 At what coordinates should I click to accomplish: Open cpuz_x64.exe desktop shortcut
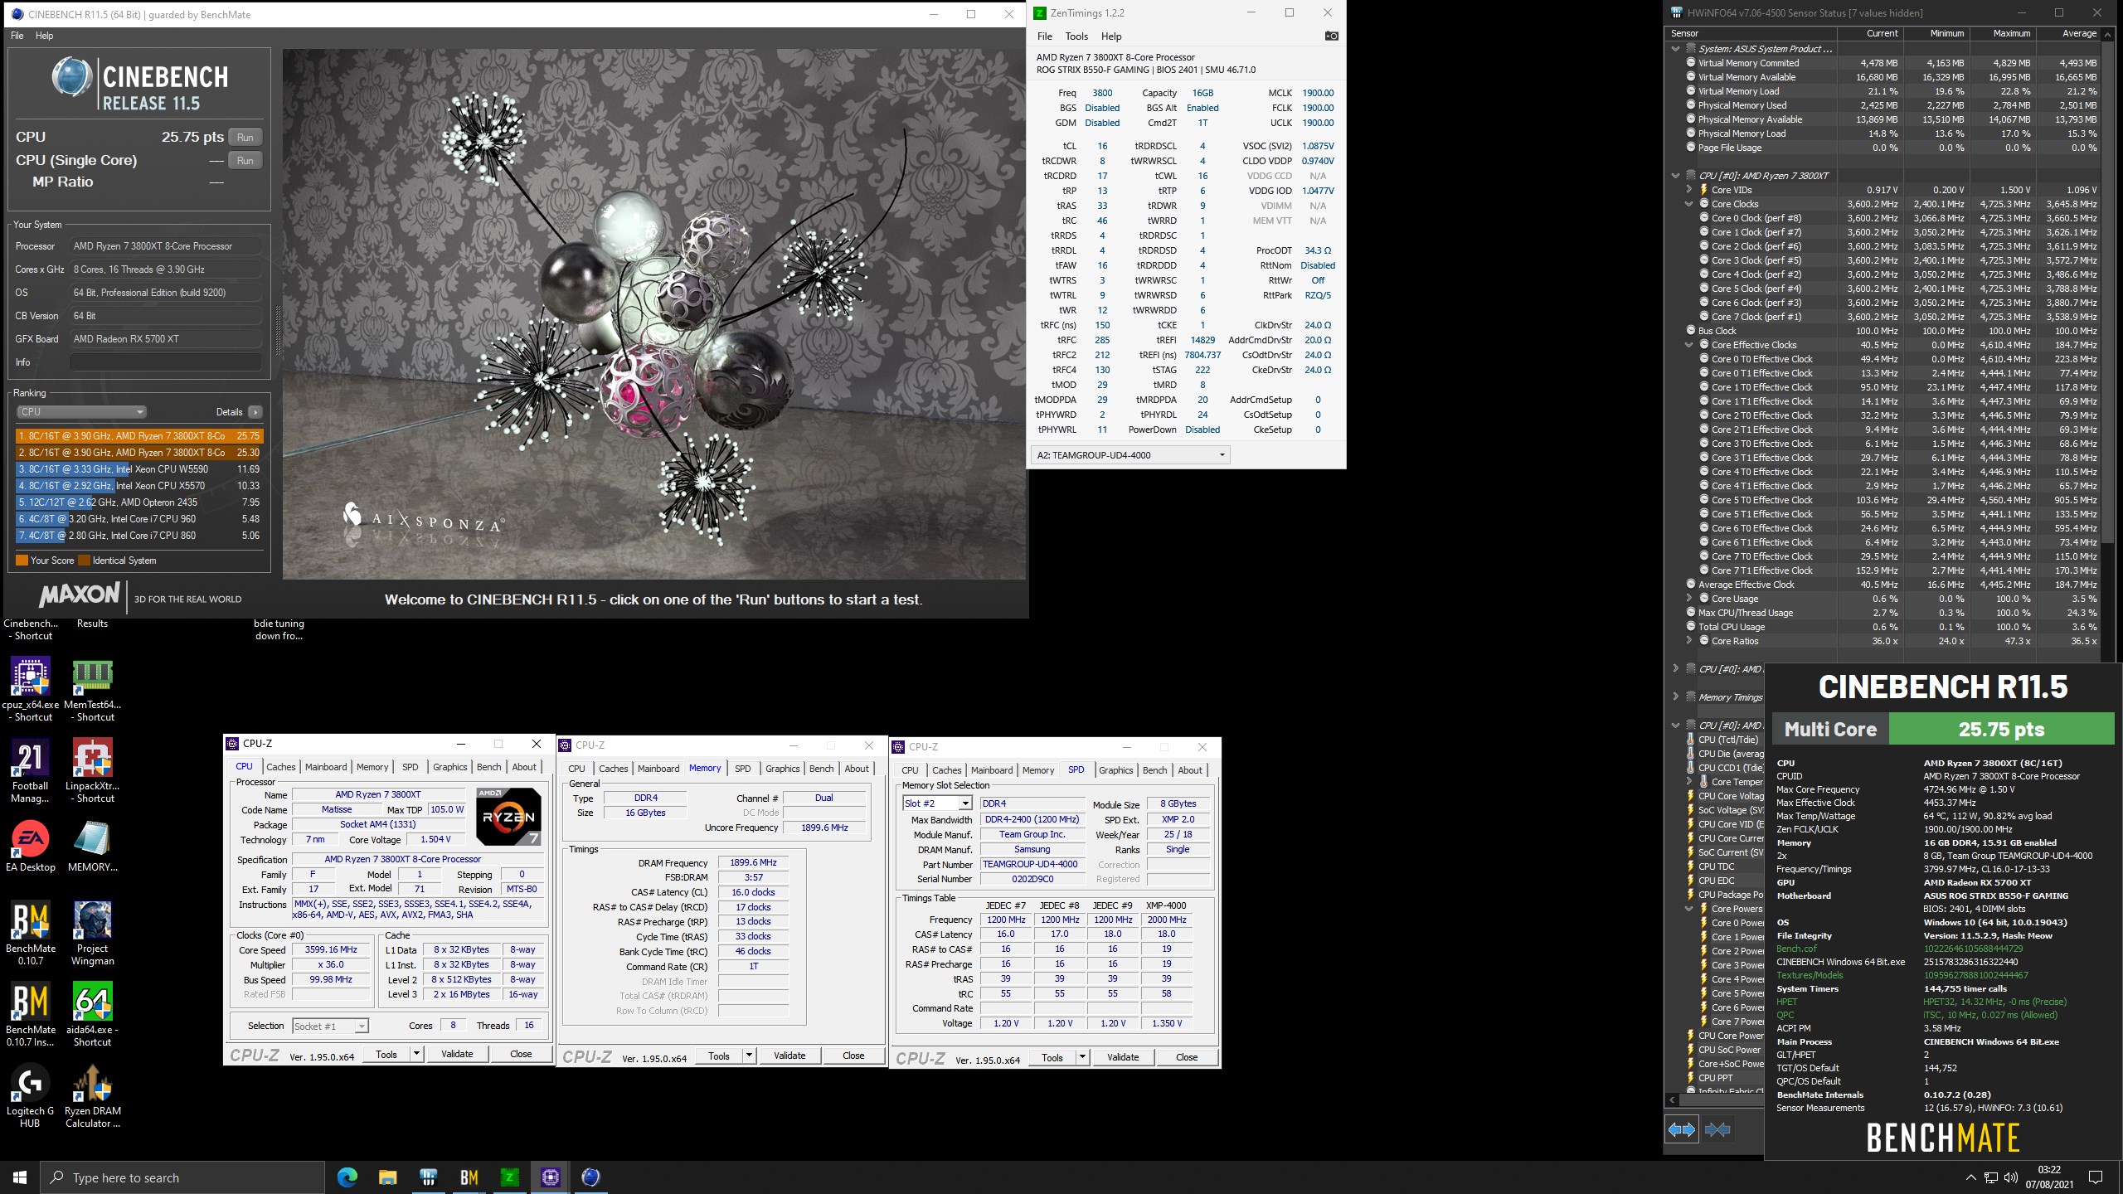(x=31, y=688)
